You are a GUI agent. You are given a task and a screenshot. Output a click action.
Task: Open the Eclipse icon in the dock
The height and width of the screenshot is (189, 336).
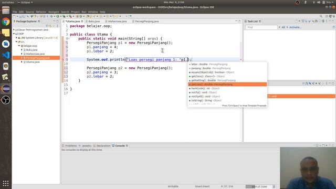pos(6,89)
